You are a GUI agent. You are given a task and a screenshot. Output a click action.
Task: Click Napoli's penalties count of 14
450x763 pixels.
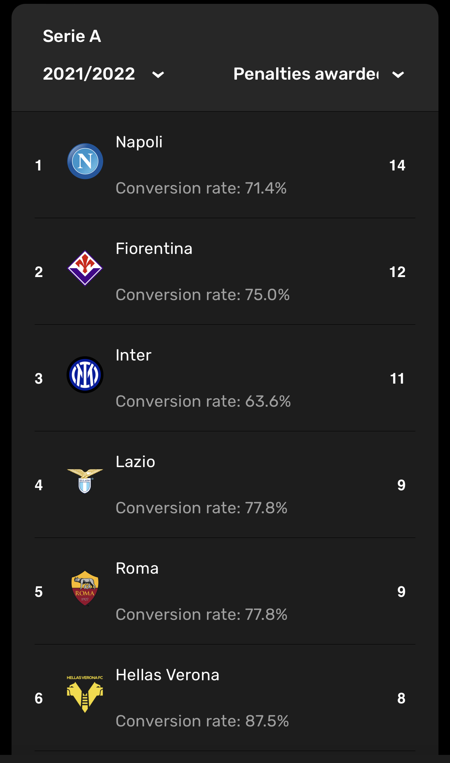[397, 165]
